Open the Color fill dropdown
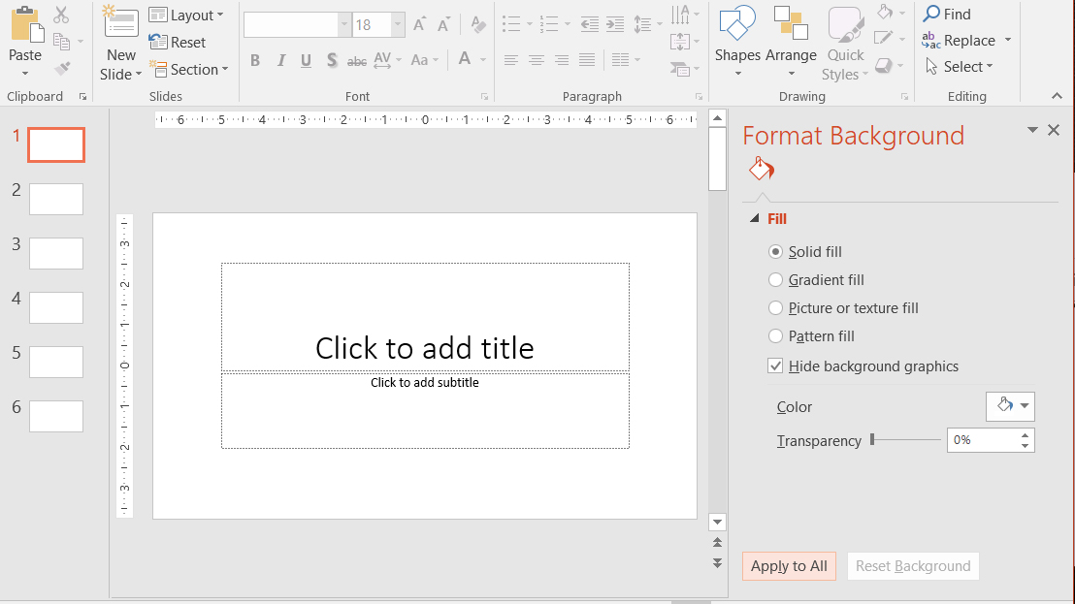This screenshot has width=1075, height=604. [x=1010, y=406]
